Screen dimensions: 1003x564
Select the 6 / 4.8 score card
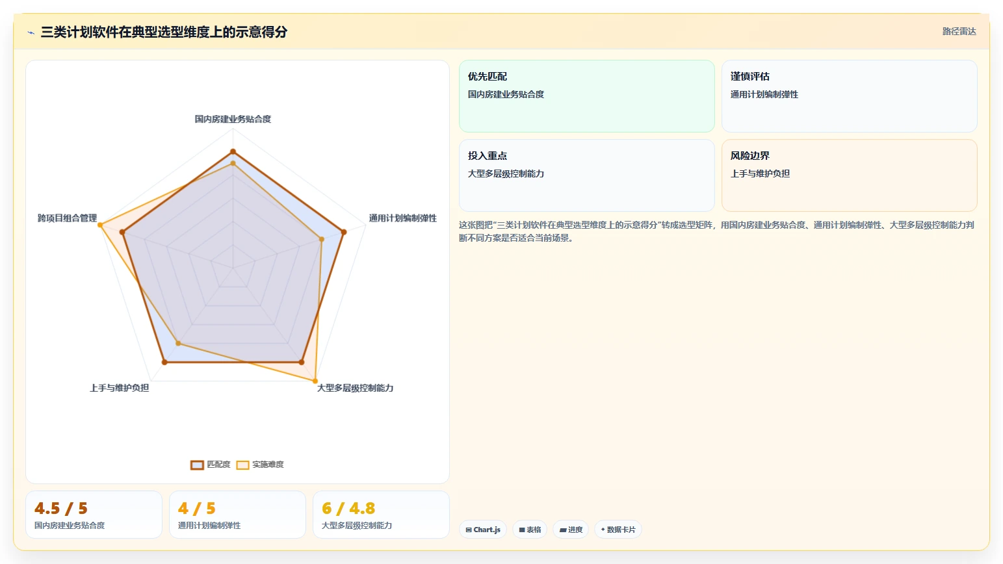[381, 515]
